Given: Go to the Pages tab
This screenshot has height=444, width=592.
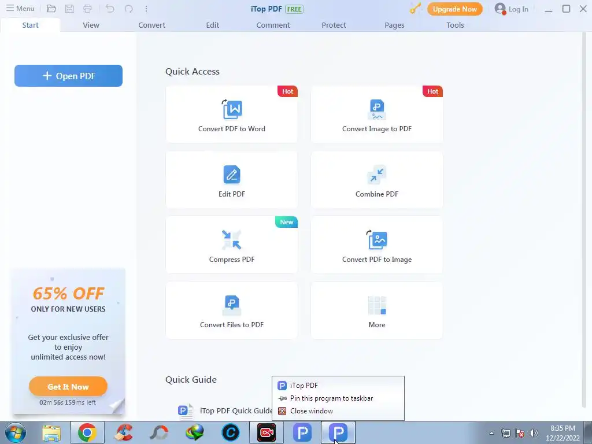Looking at the screenshot, I should (x=394, y=25).
